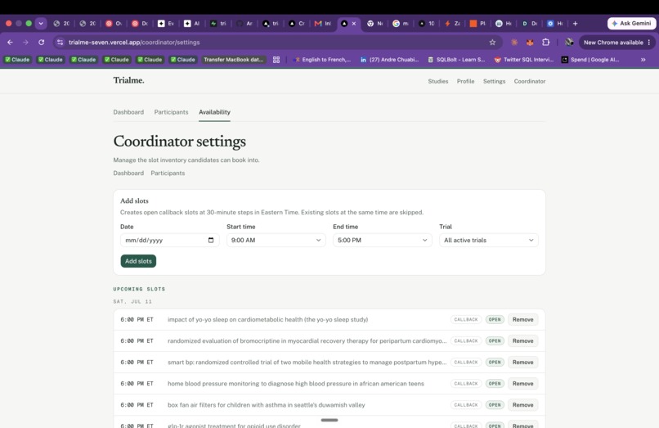Image resolution: width=659 pixels, height=428 pixels.
Task: Click the Ask Gemini button
Action: pos(632,24)
